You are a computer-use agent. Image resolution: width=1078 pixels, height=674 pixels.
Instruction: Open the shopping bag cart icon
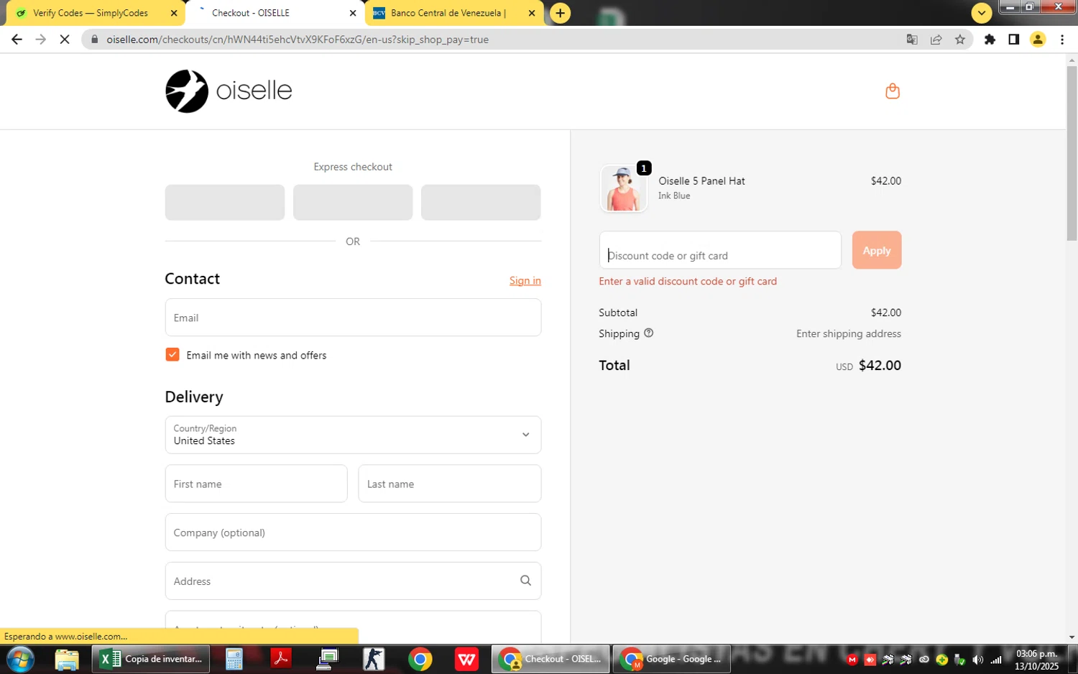coord(892,91)
